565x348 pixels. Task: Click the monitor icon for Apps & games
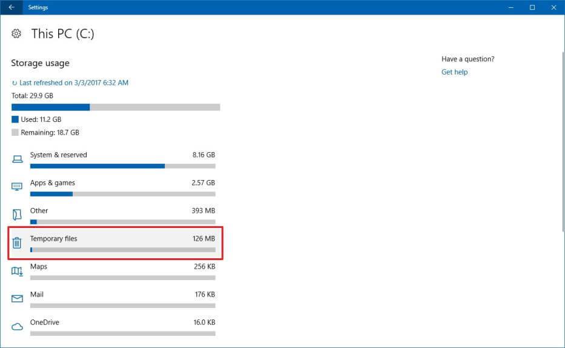click(x=17, y=187)
